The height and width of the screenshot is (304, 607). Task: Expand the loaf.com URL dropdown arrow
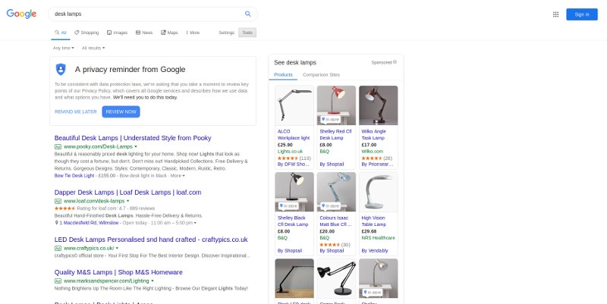127,201
